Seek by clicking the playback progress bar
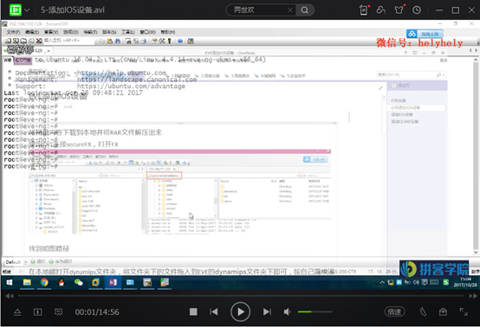The width and height of the screenshot is (480, 327). tap(242, 296)
